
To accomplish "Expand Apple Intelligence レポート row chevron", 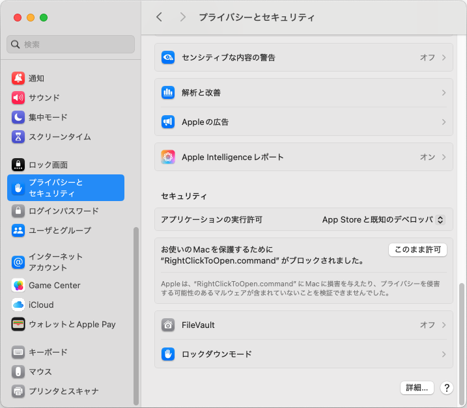I will coord(444,157).
